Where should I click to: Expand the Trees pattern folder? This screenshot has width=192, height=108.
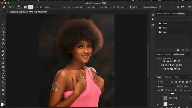click(158, 23)
